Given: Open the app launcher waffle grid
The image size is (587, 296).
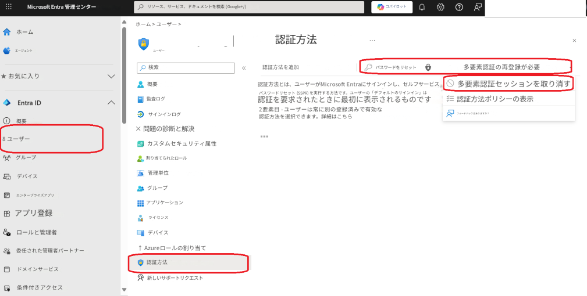Looking at the screenshot, I should tap(9, 7).
